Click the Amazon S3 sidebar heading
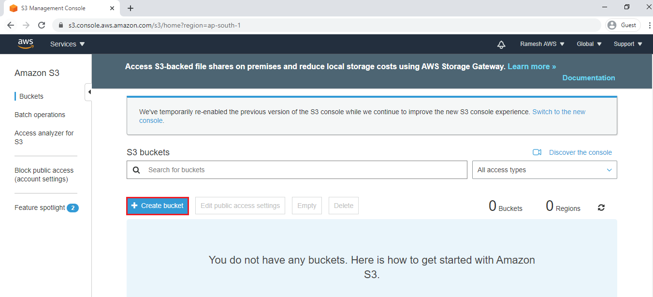This screenshot has height=297, width=653. pos(37,73)
